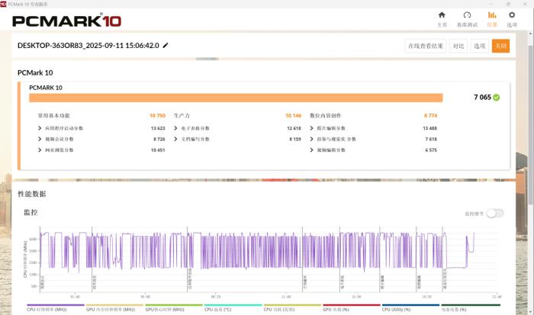This screenshot has width=534, height=315.
Task: Click the orange PCMARK 10 score bar
Action: 236,98
